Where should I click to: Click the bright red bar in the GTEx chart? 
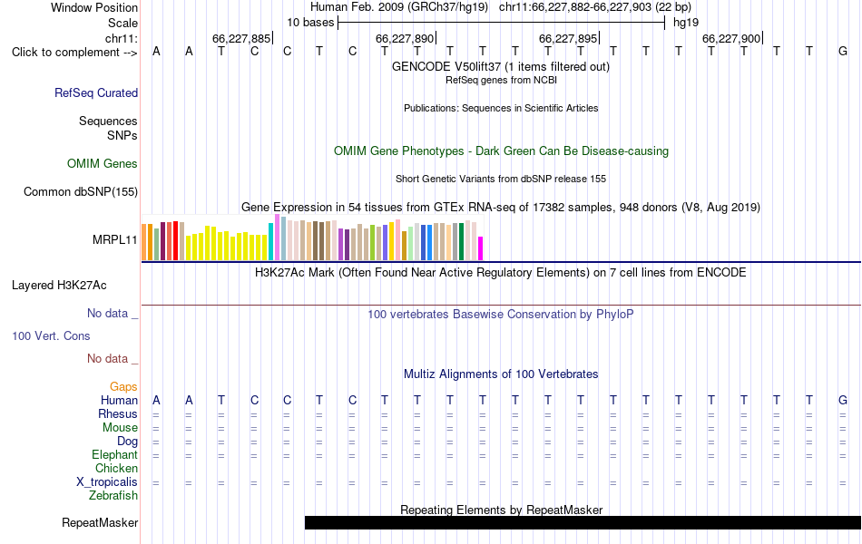[176, 240]
